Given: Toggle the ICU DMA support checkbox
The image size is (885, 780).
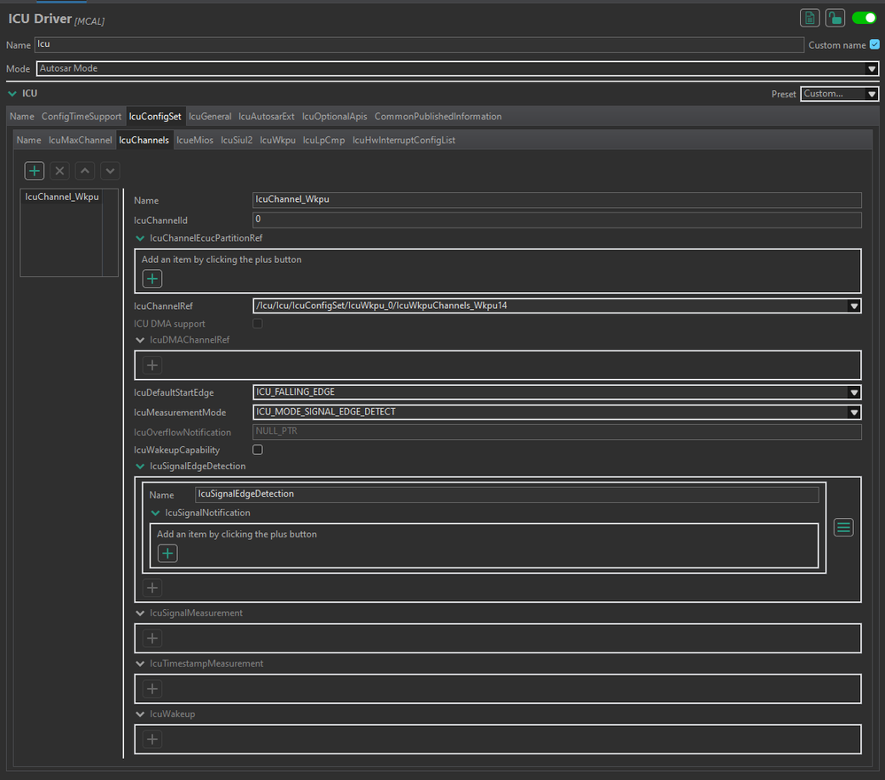Looking at the screenshot, I should click(x=258, y=324).
